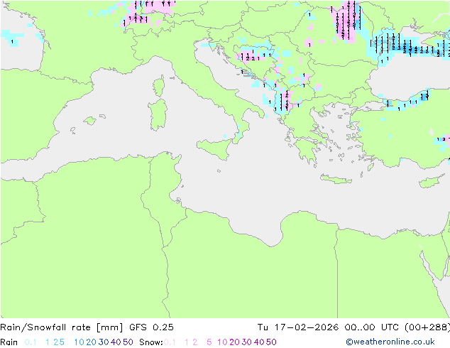Pick the Snow legend value 10

pos(222,342)
